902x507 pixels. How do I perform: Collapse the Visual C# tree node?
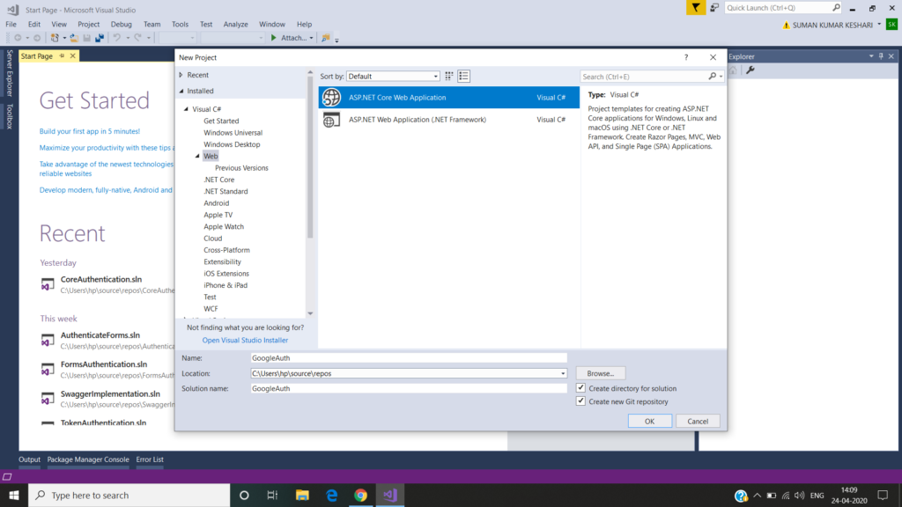click(187, 108)
